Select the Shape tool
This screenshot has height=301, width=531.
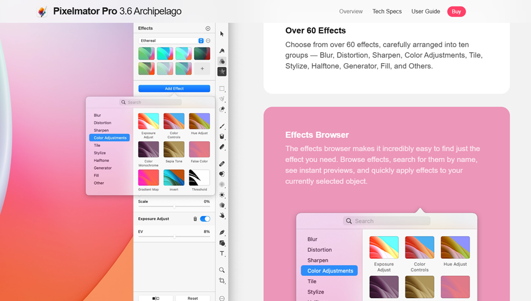click(222, 243)
